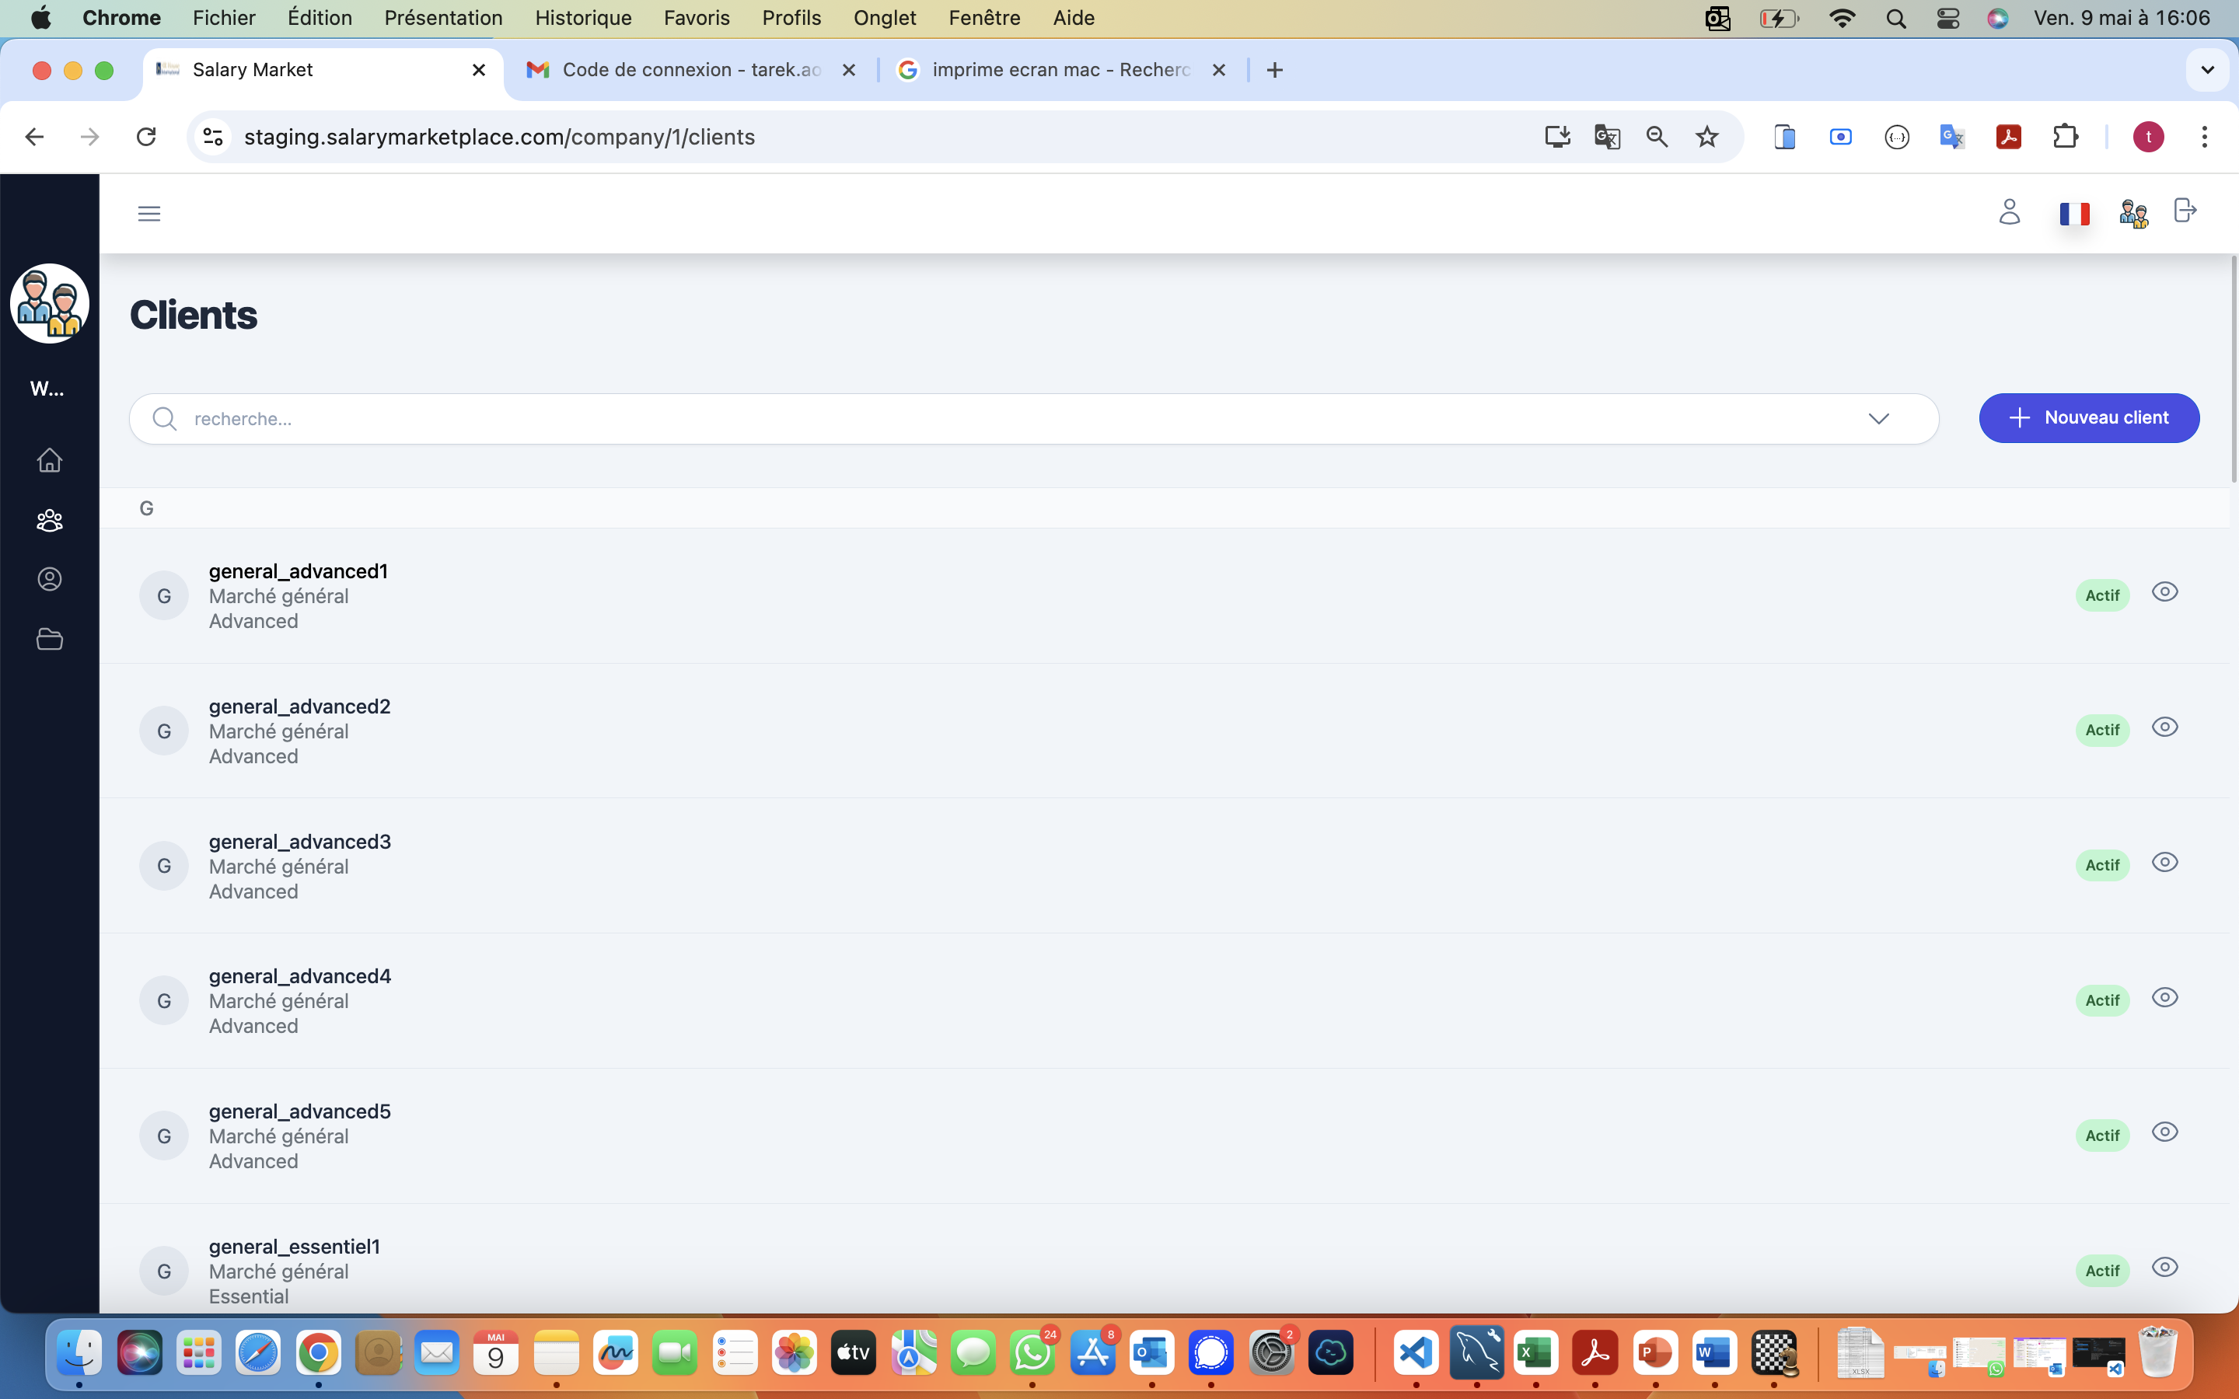Open the folder icon in sidebar
The width and height of the screenshot is (2239, 1399).
pos(49,638)
